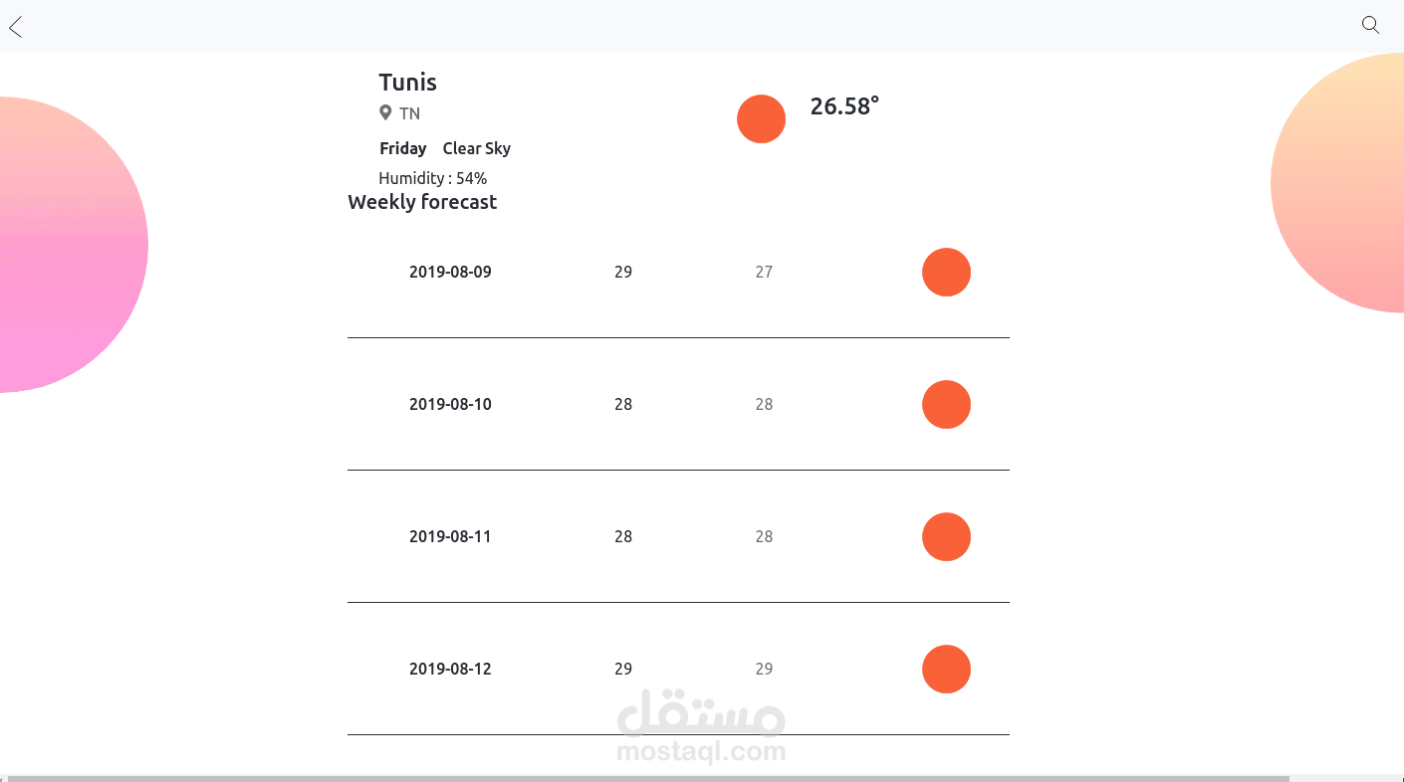
Task: Open search with the magnifier icon
Action: pos(1370,25)
